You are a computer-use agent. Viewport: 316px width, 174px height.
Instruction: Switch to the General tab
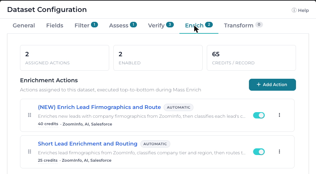click(x=24, y=26)
